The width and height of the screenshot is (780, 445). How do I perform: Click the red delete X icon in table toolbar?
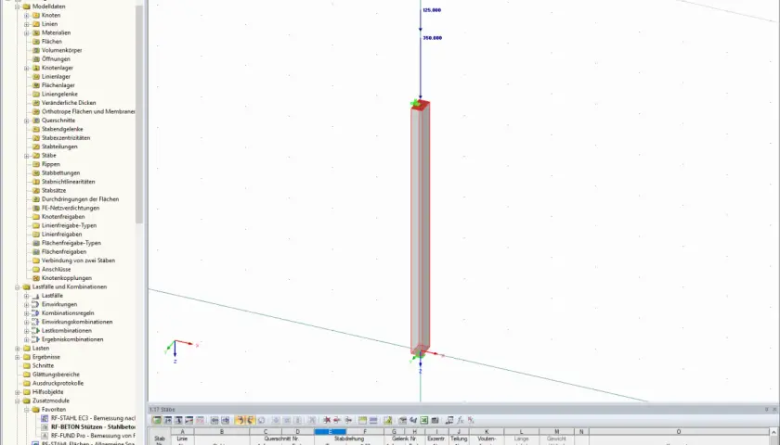coord(327,420)
